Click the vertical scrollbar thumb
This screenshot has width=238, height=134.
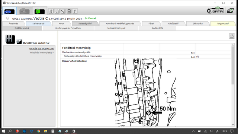(233, 66)
